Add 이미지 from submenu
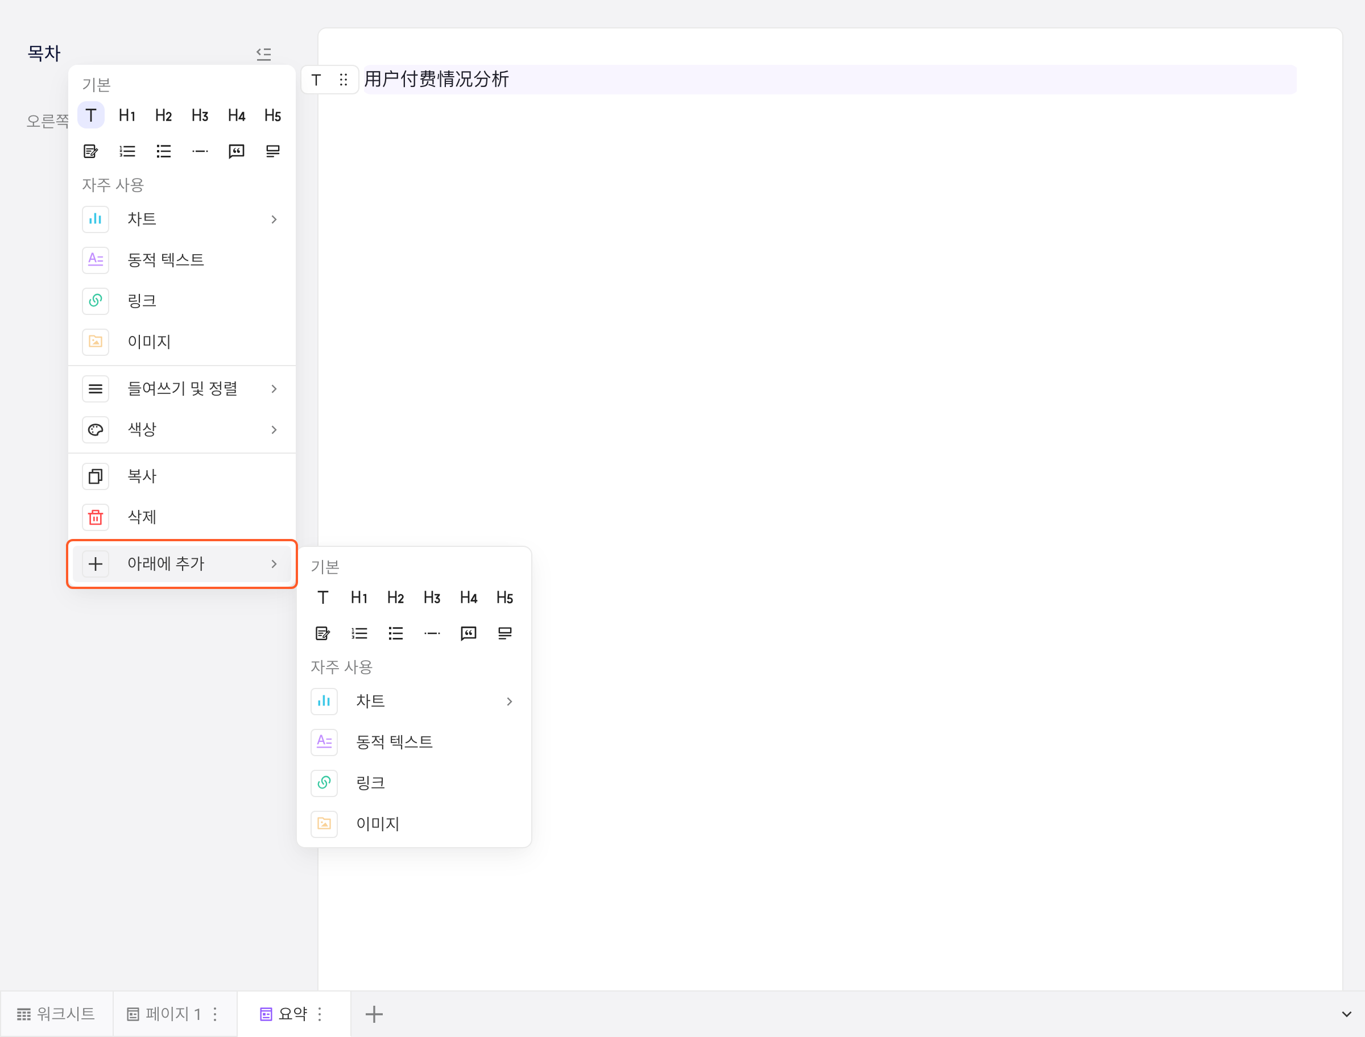1365x1037 pixels. pyautogui.click(x=414, y=824)
